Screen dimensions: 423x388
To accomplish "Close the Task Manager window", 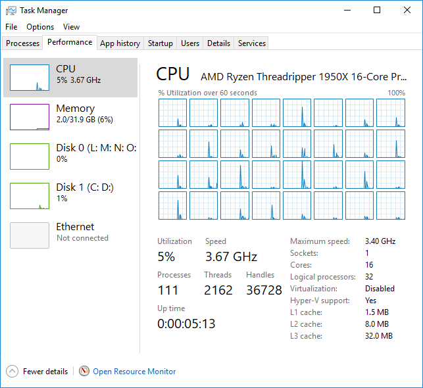I will tap(407, 11).
